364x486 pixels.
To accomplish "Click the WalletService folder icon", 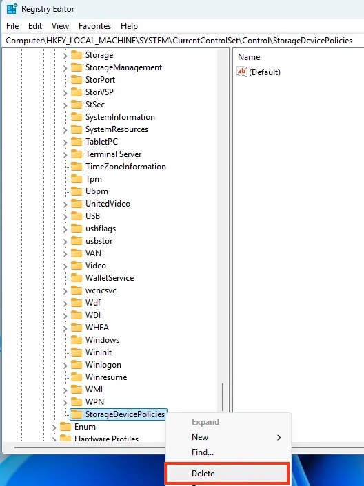I will pos(77,277).
